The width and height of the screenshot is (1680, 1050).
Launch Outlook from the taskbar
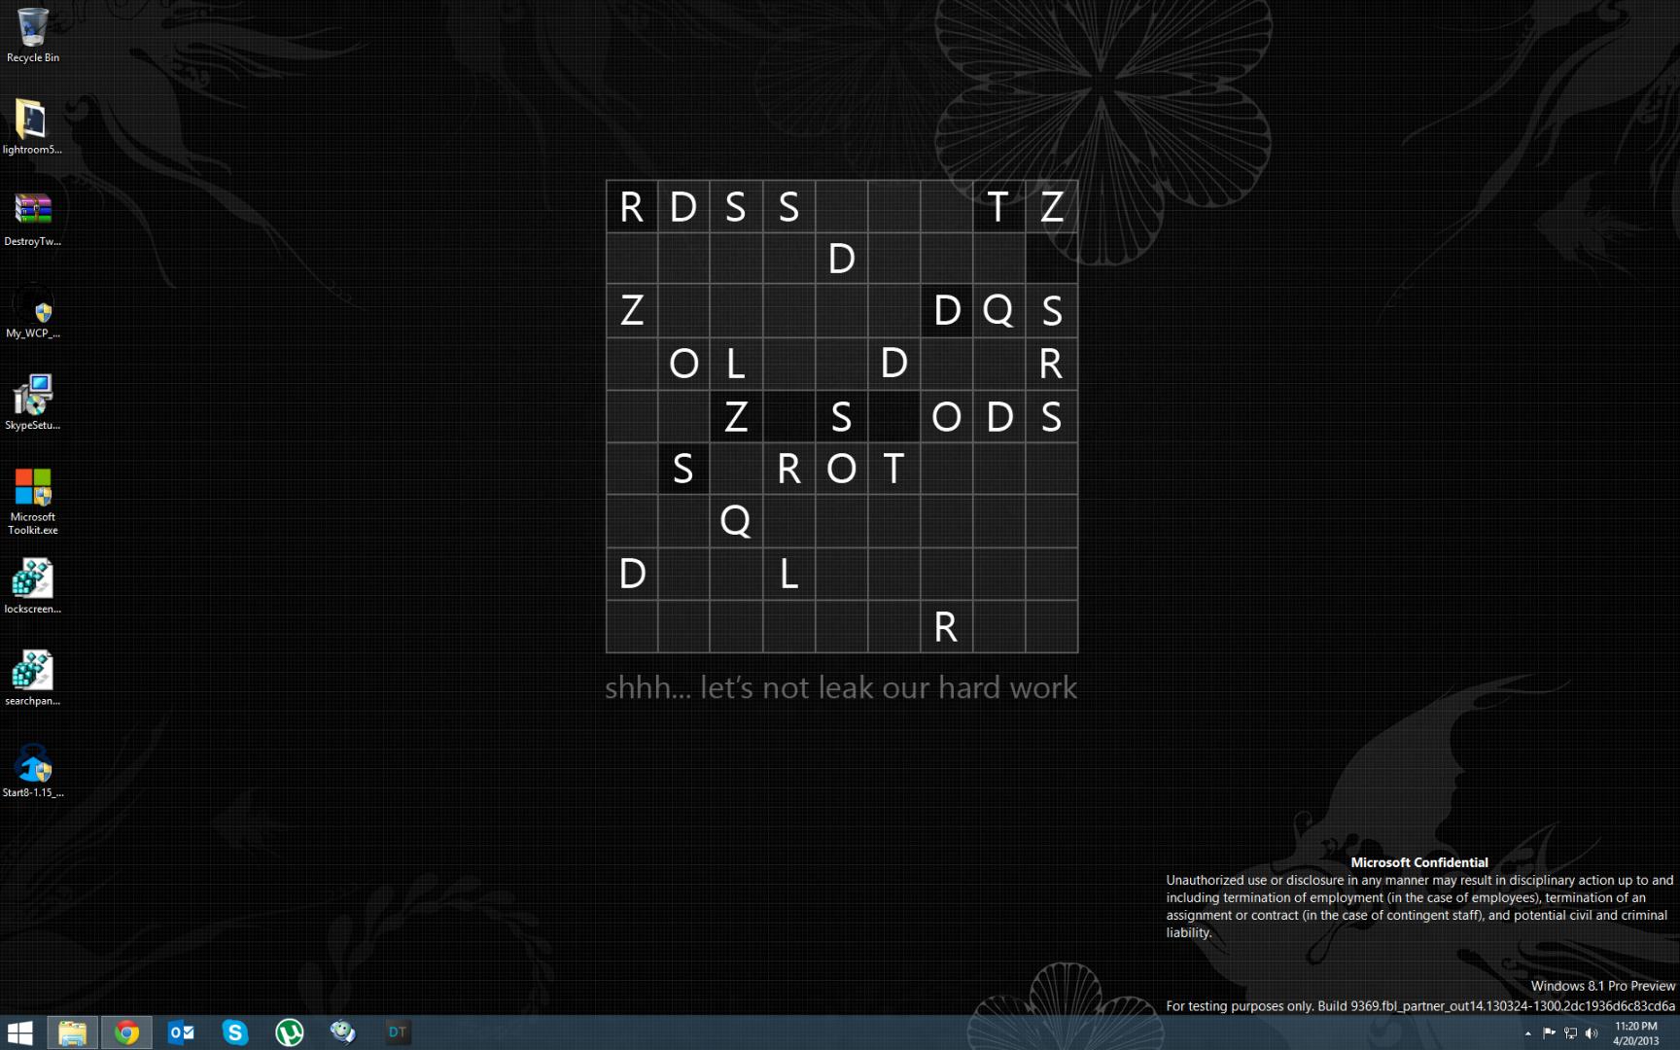181,1032
